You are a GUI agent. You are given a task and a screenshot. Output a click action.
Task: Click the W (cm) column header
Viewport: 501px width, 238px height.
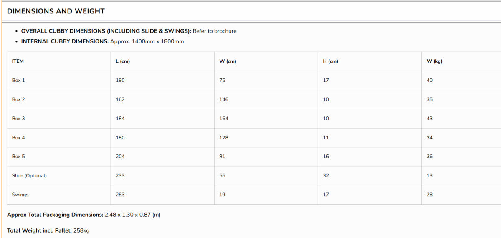[x=228, y=61]
